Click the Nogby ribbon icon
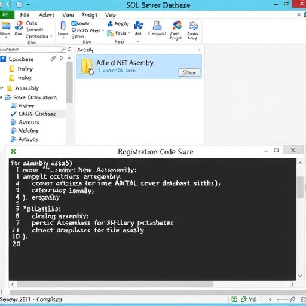Image resolution: width=306 pixels, height=306 pixels. pyautogui.click(x=110, y=24)
